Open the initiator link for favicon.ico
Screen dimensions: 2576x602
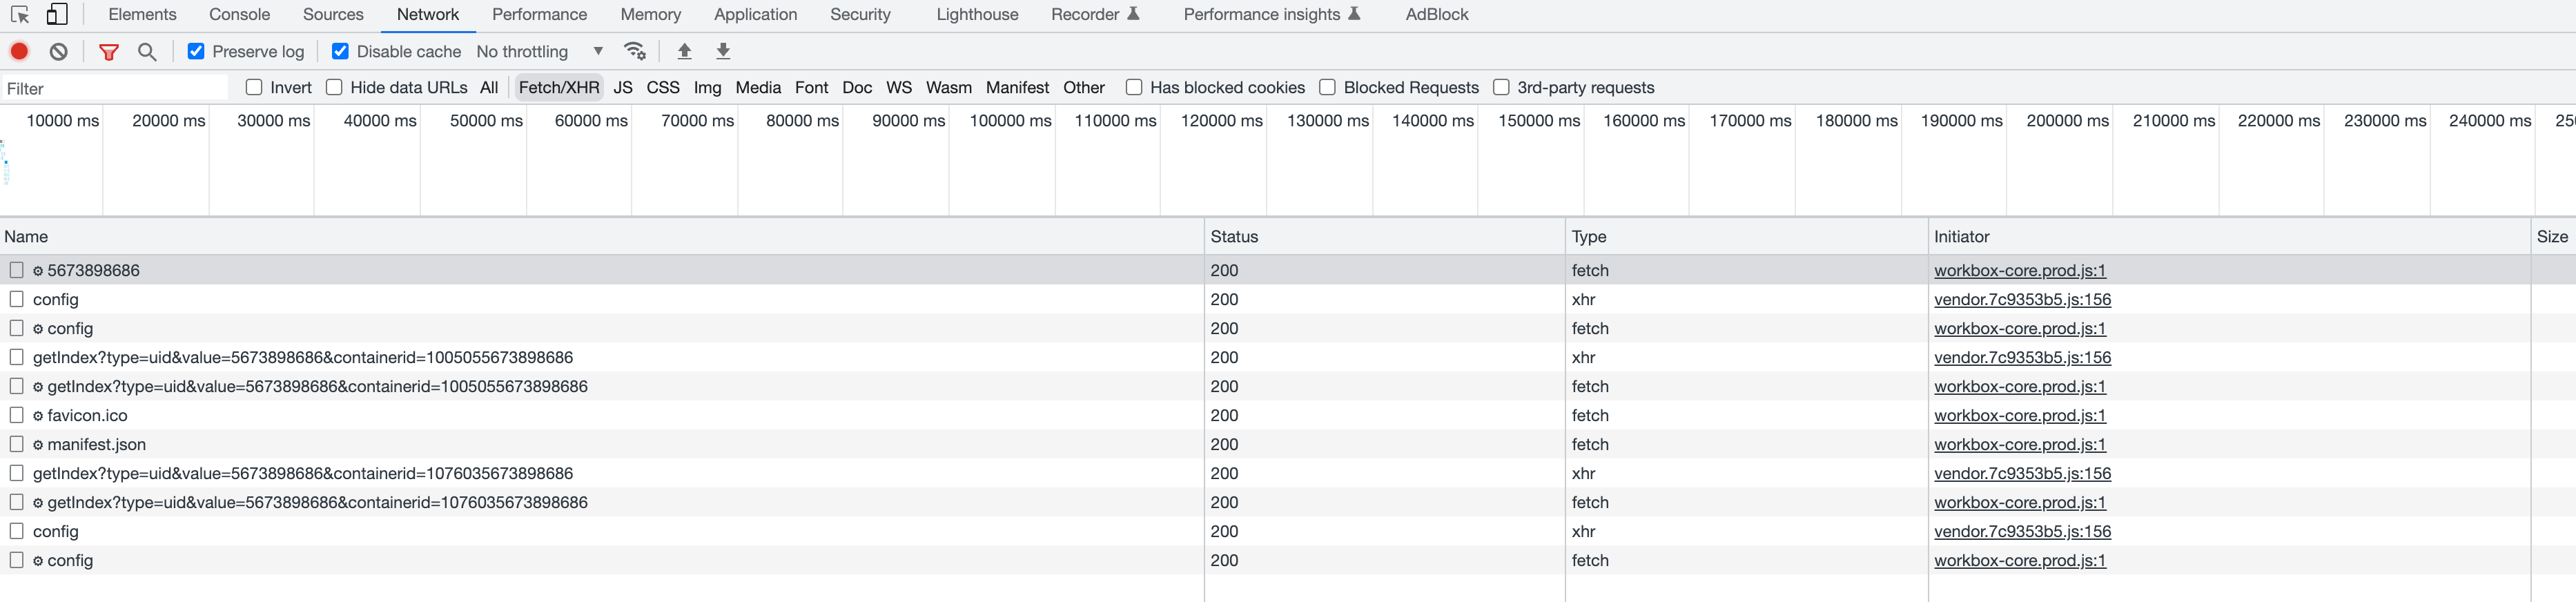click(x=2020, y=415)
